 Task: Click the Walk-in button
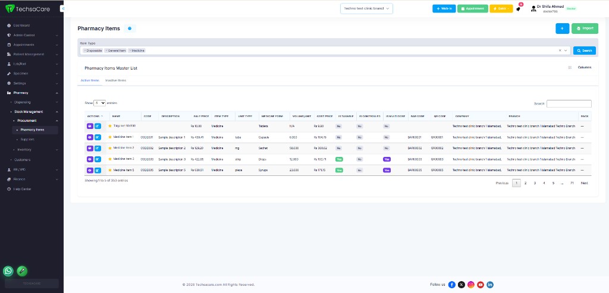(444, 8)
